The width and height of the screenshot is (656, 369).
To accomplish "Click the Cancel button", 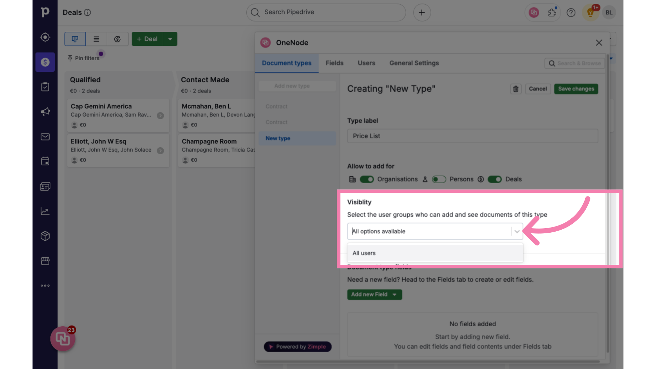I will (538, 89).
